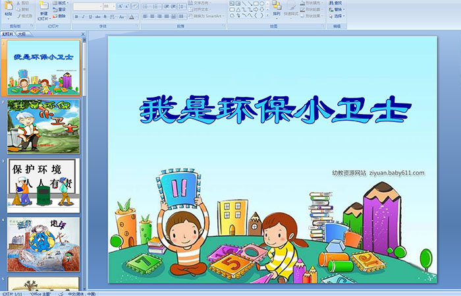Click the Clear Formatting eraser icon

(x=135, y=6)
